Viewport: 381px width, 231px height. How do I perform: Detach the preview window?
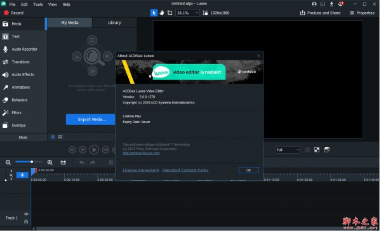coord(326,150)
